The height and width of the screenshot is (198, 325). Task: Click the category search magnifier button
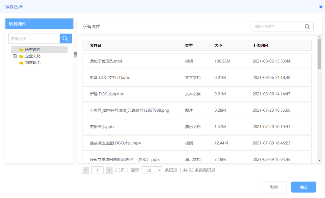click(66, 38)
